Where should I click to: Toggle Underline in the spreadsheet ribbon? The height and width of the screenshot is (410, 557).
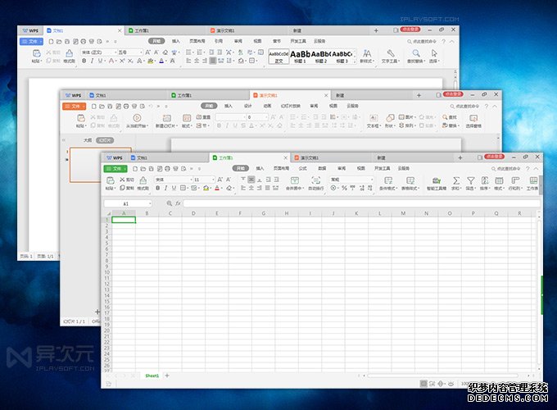174,188
